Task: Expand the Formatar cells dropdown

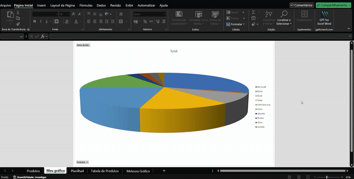Action: 237,24
